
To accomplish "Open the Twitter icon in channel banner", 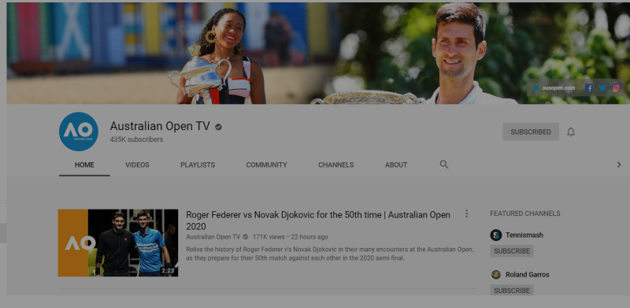I will pyautogui.click(x=602, y=87).
